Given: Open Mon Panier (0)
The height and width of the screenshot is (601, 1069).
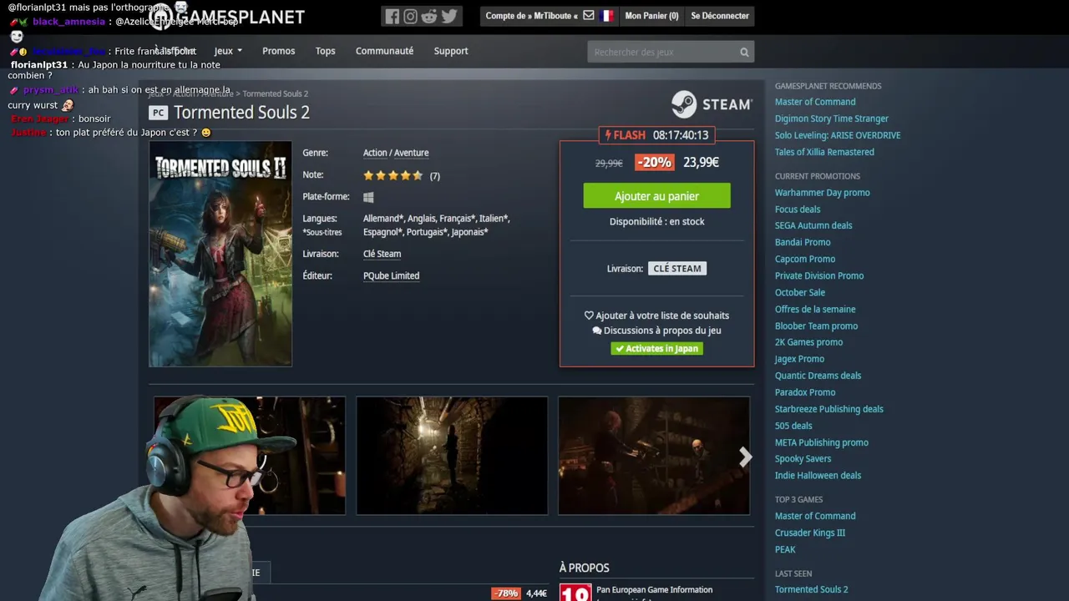Looking at the screenshot, I should (x=651, y=16).
